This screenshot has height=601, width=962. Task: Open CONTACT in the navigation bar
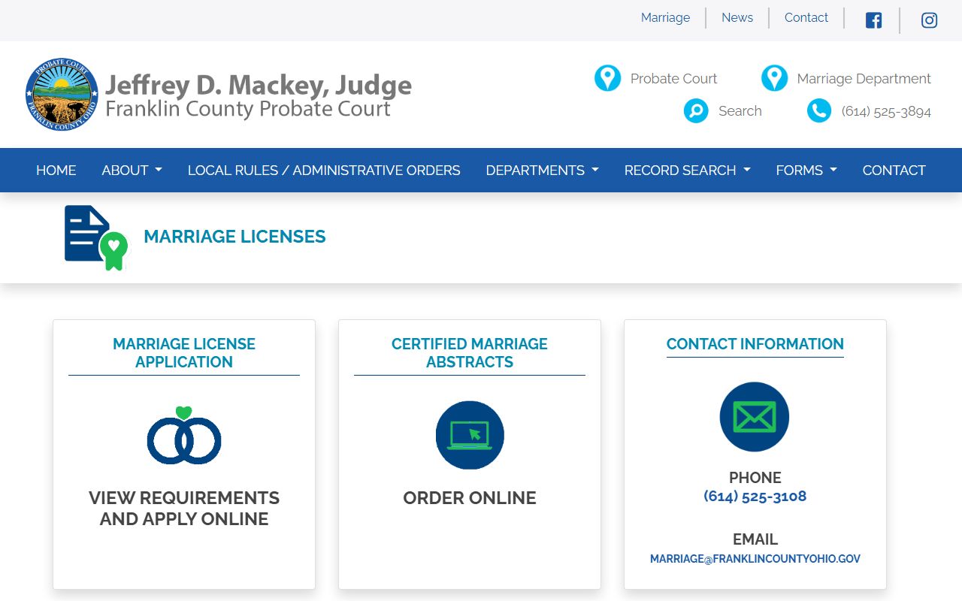pyautogui.click(x=894, y=171)
